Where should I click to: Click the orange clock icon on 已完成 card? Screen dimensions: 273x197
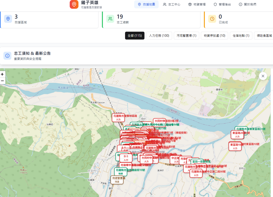[212, 19]
